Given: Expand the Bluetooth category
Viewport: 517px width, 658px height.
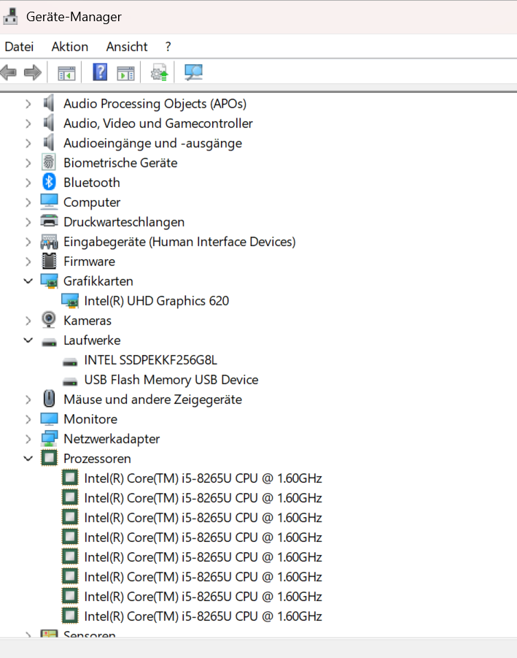Looking at the screenshot, I should click(28, 183).
